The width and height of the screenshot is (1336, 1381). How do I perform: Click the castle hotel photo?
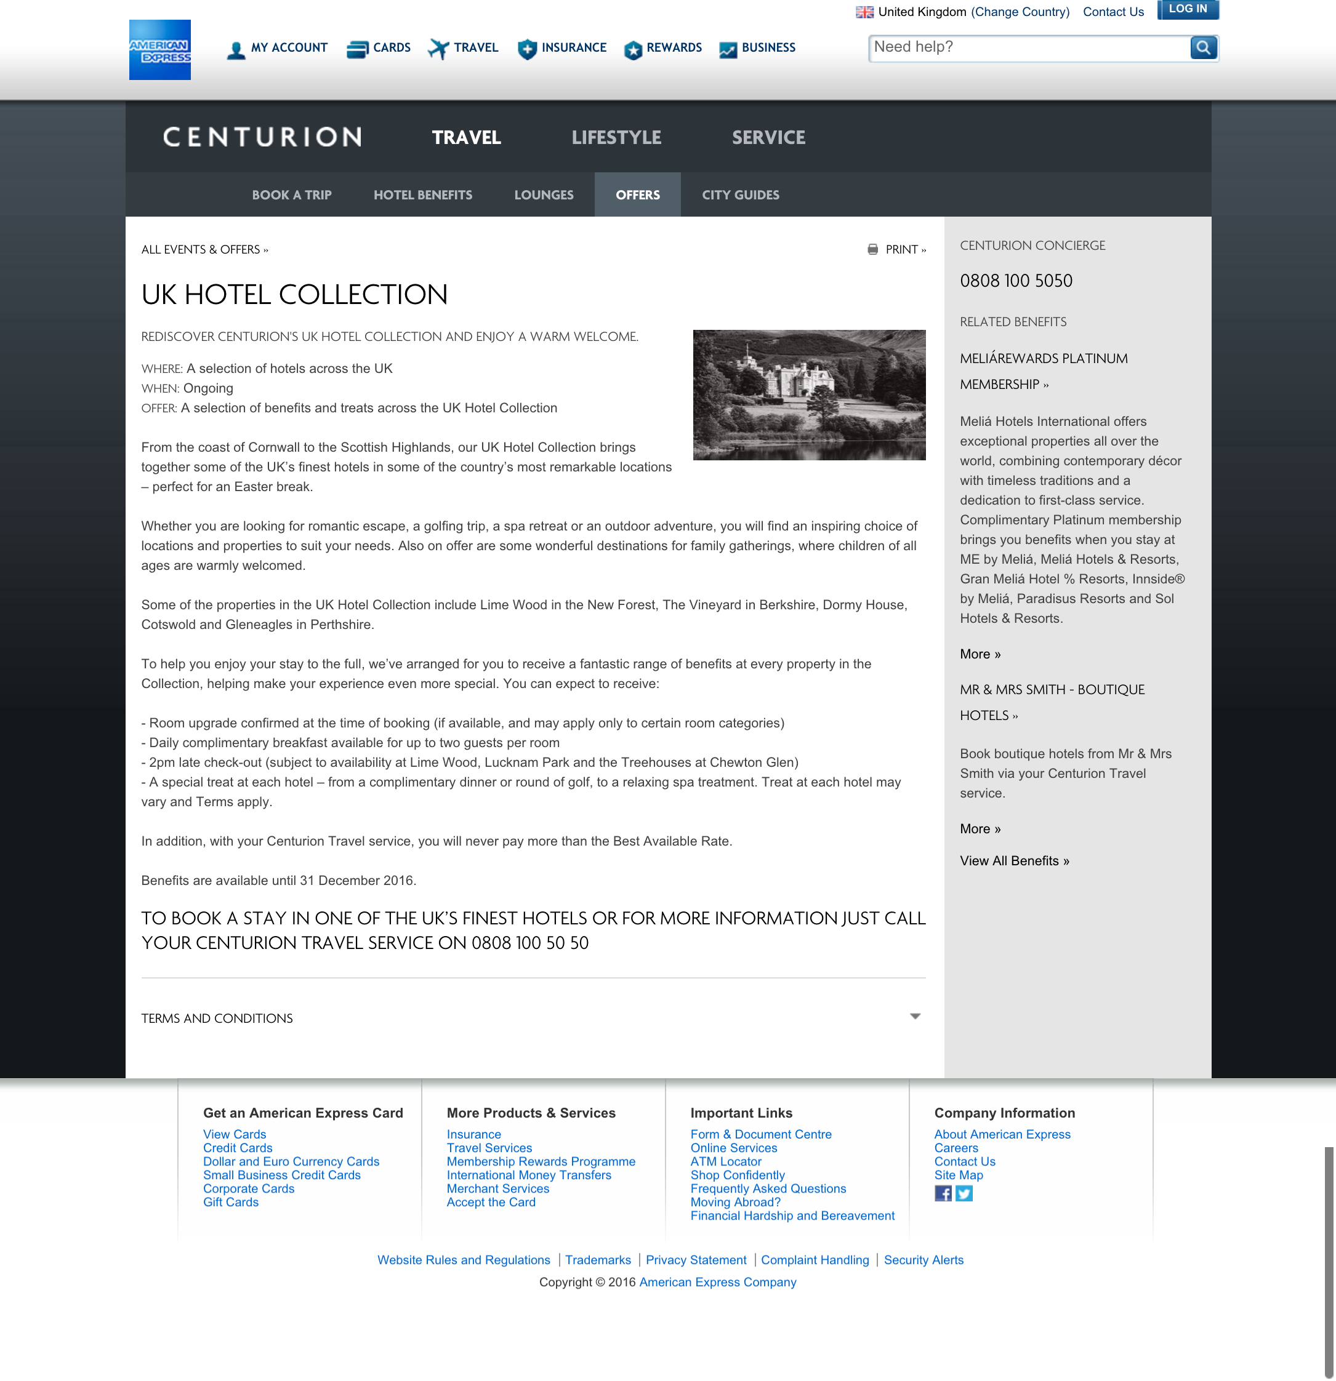tap(808, 394)
